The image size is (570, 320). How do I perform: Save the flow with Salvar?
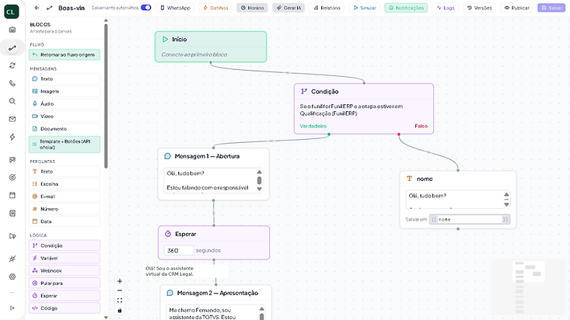[x=551, y=8]
